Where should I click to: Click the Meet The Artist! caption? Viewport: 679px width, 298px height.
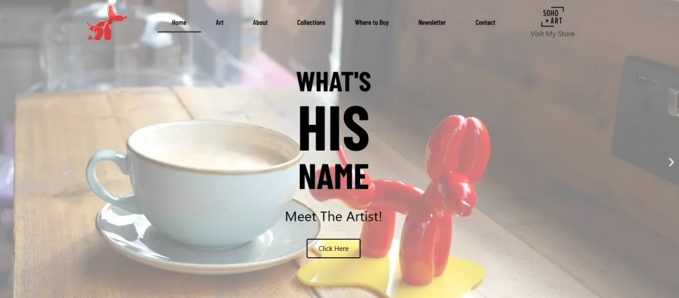click(333, 216)
